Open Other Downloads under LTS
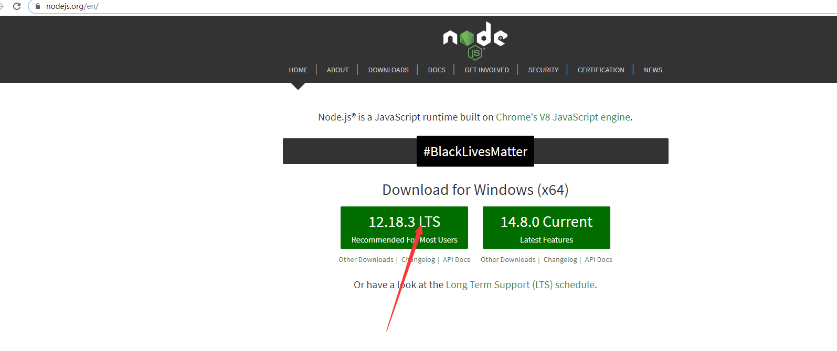The width and height of the screenshot is (837, 351). tap(366, 260)
